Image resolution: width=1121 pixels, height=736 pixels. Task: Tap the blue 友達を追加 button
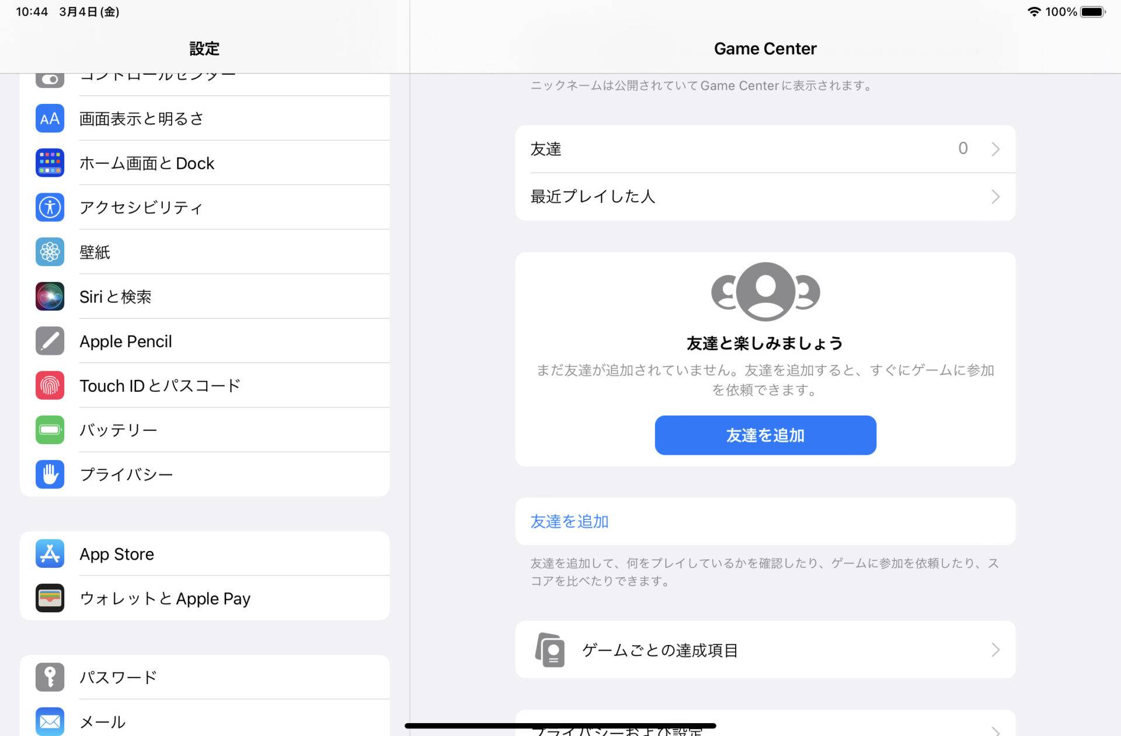click(x=765, y=435)
